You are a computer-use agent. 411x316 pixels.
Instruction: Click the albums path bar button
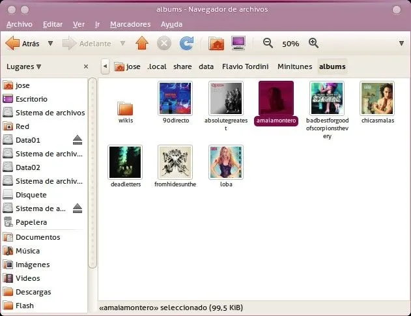tap(332, 66)
